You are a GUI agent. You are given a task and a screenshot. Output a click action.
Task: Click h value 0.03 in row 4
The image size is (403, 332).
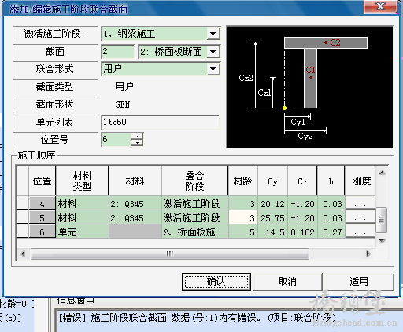click(331, 203)
